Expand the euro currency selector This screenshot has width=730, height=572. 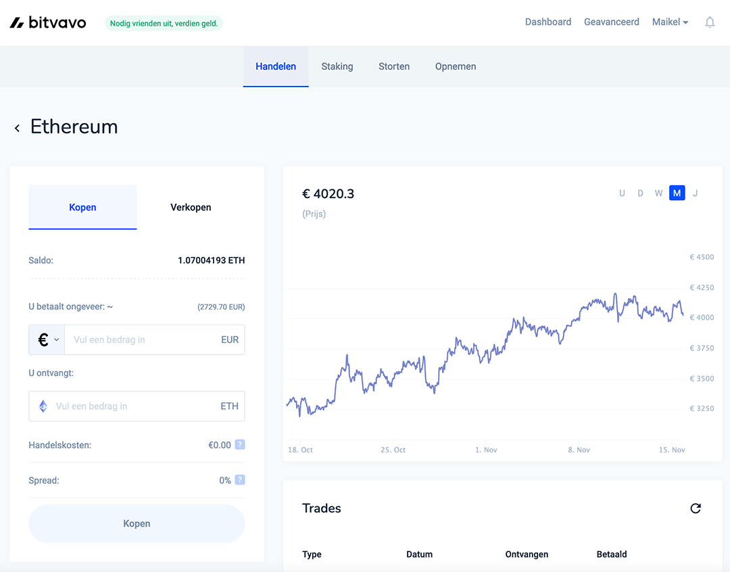[x=47, y=340]
